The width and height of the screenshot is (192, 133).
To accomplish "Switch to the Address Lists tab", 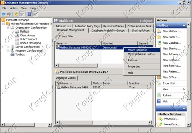I will pos(63,26).
